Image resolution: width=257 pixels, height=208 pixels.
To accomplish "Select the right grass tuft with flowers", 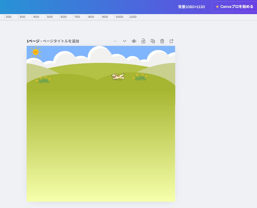I will click(140, 78).
